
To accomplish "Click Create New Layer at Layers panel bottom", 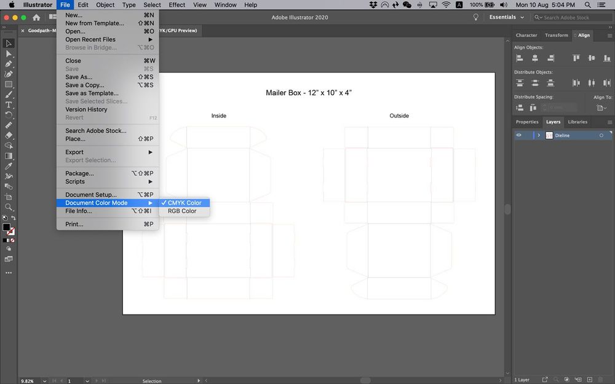I will tap(590, 379).
